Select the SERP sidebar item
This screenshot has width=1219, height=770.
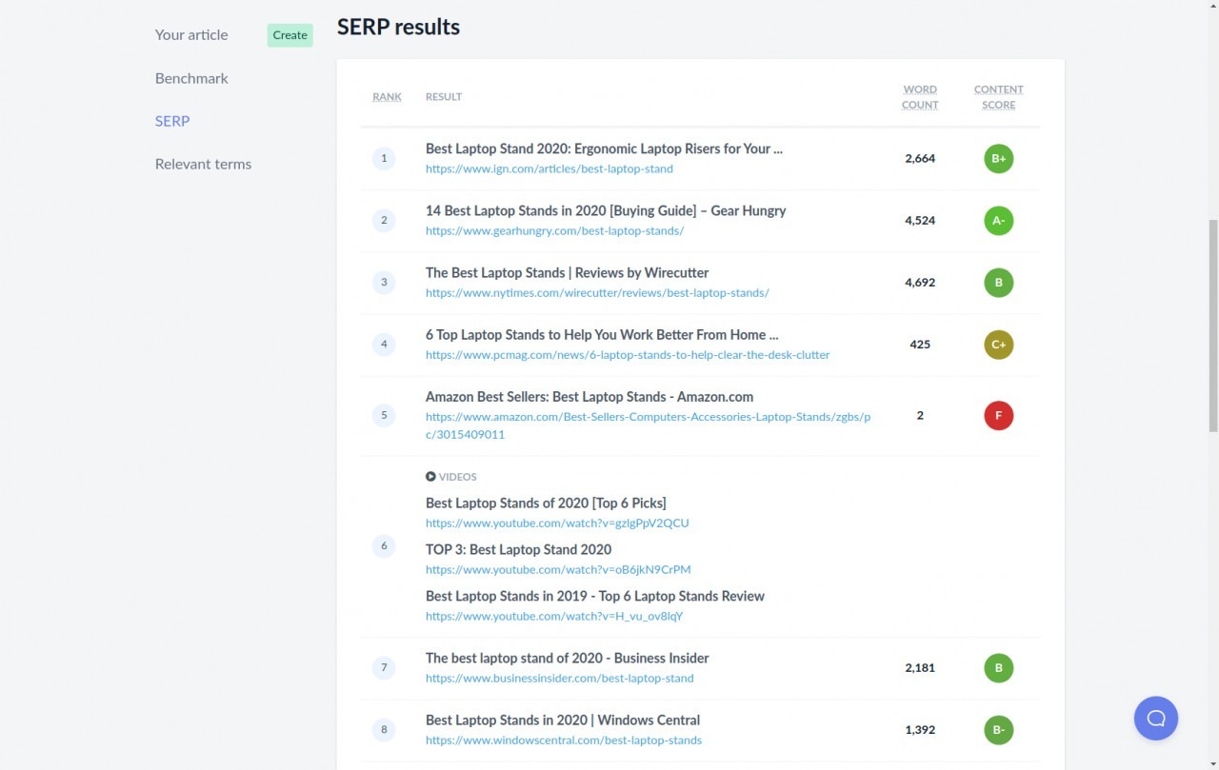point(172,122)
